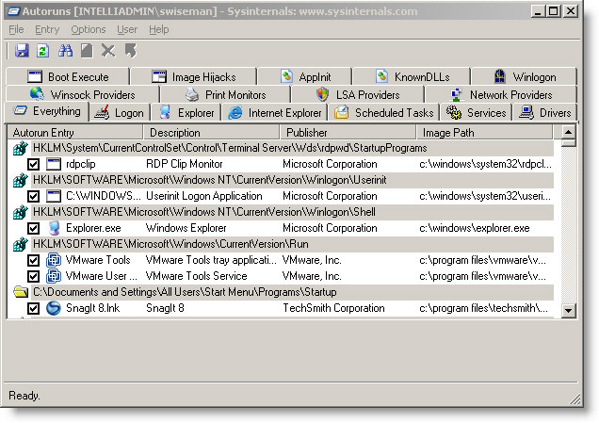Switch to the Services tab
This screenshot has height=423, width=599.
tap(476, 113)
